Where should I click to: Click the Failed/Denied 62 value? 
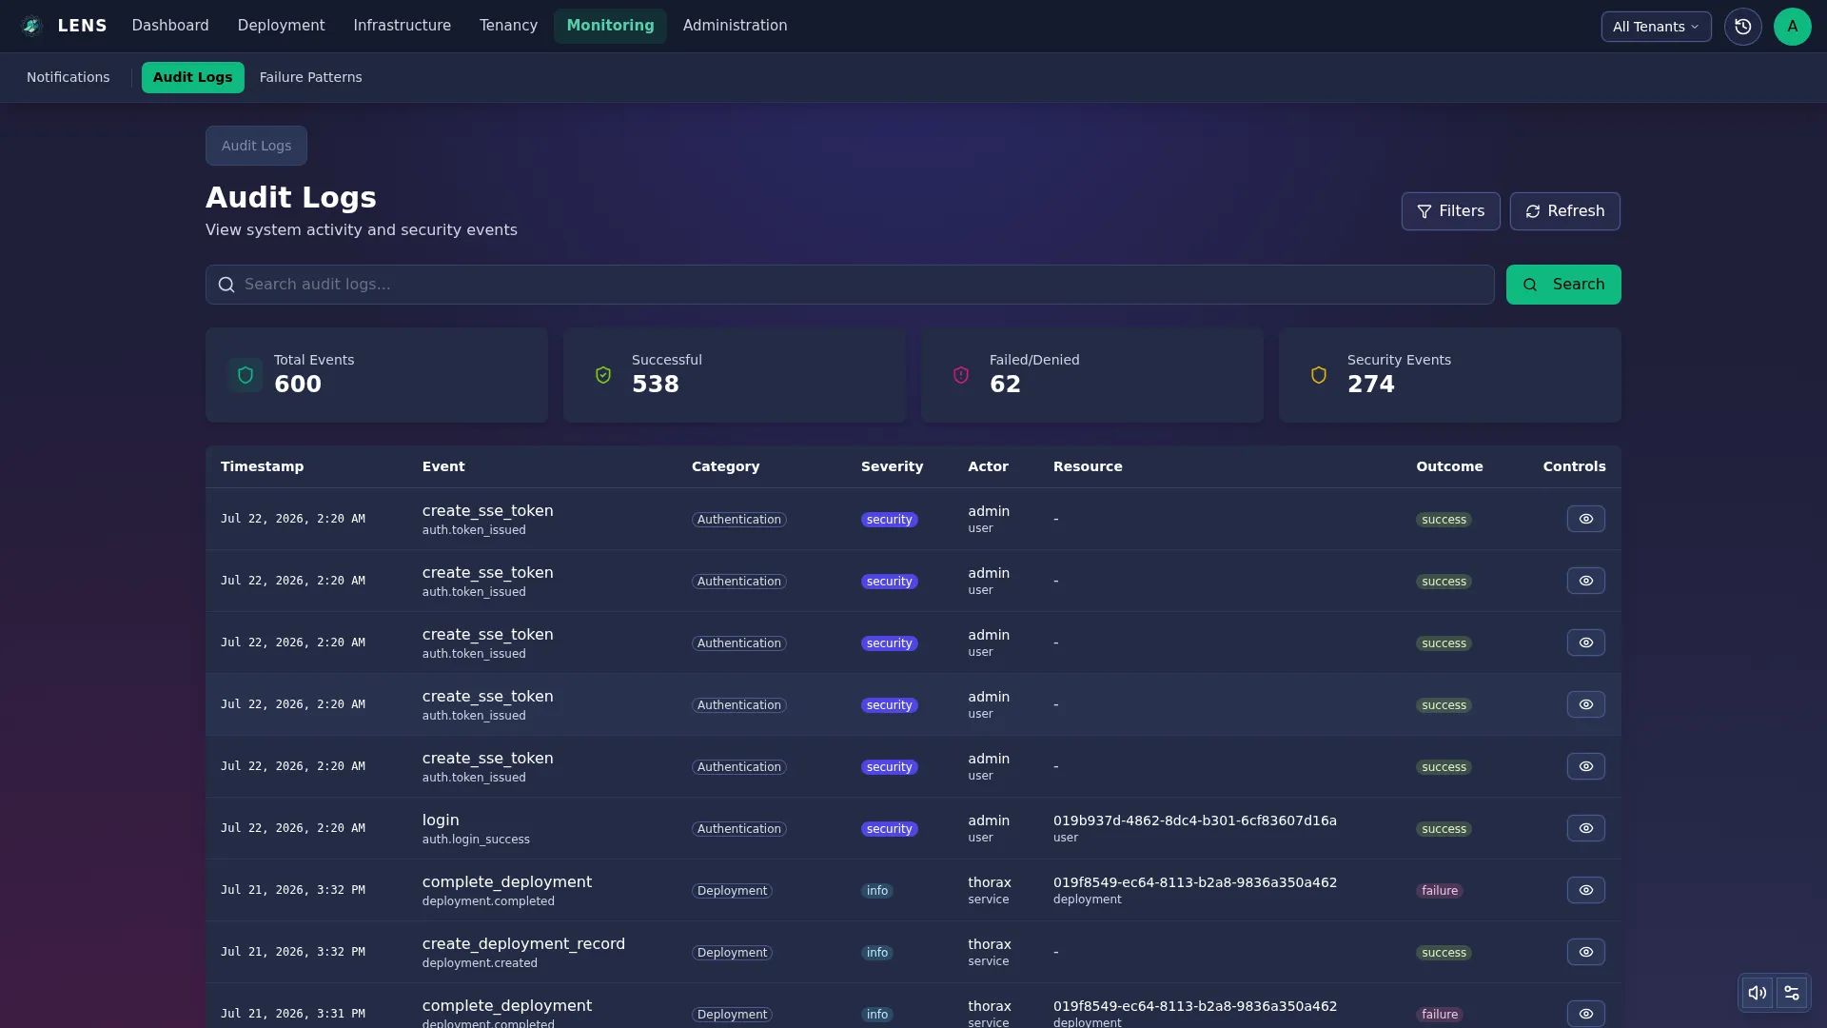(x=1005, y=385)
